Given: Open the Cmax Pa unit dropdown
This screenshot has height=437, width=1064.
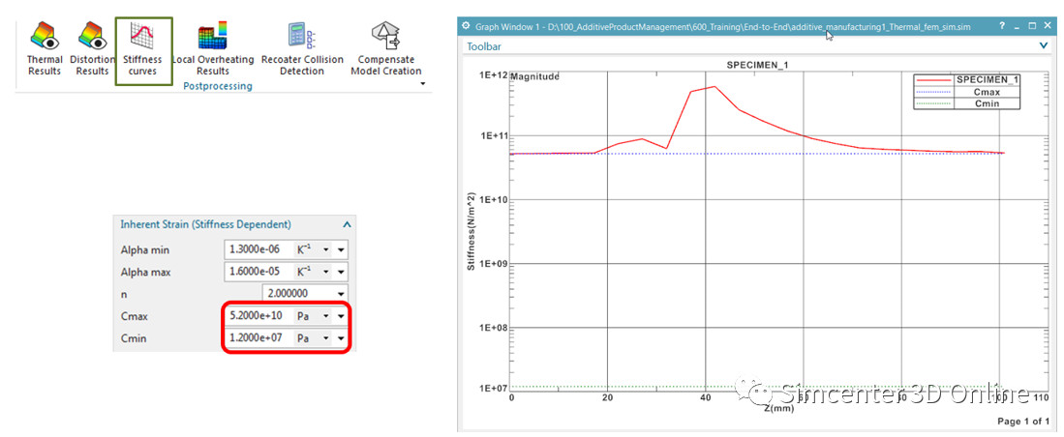Looking at the screenshot, I should [x=325, y=315].
